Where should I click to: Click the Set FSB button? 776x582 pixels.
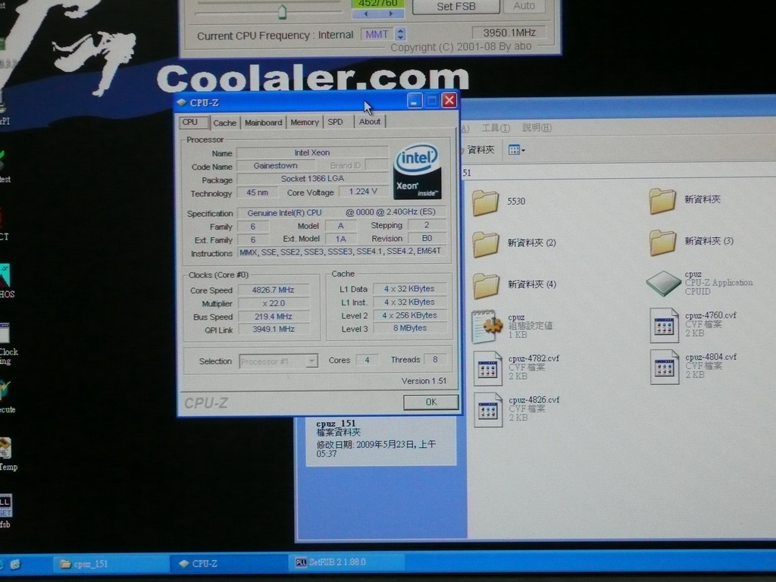[455, 6]
